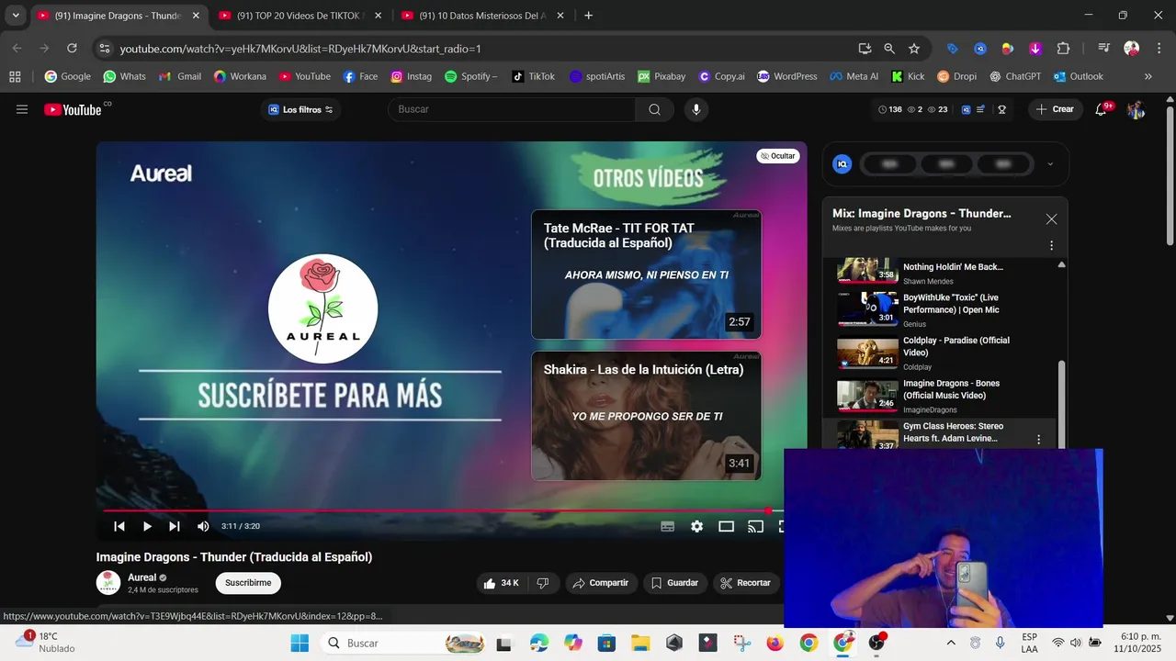Open the YouTube hamburger guide menu
1176x661 pixels.
pyautogui.click(x=22, y=109)
